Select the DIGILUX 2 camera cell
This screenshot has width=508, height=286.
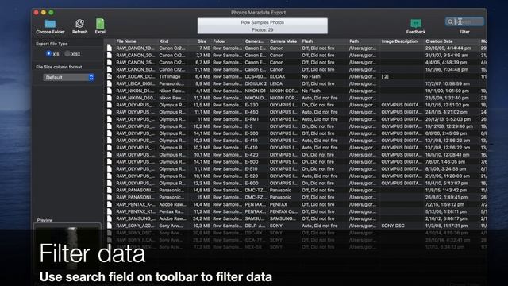pos(256,83)
